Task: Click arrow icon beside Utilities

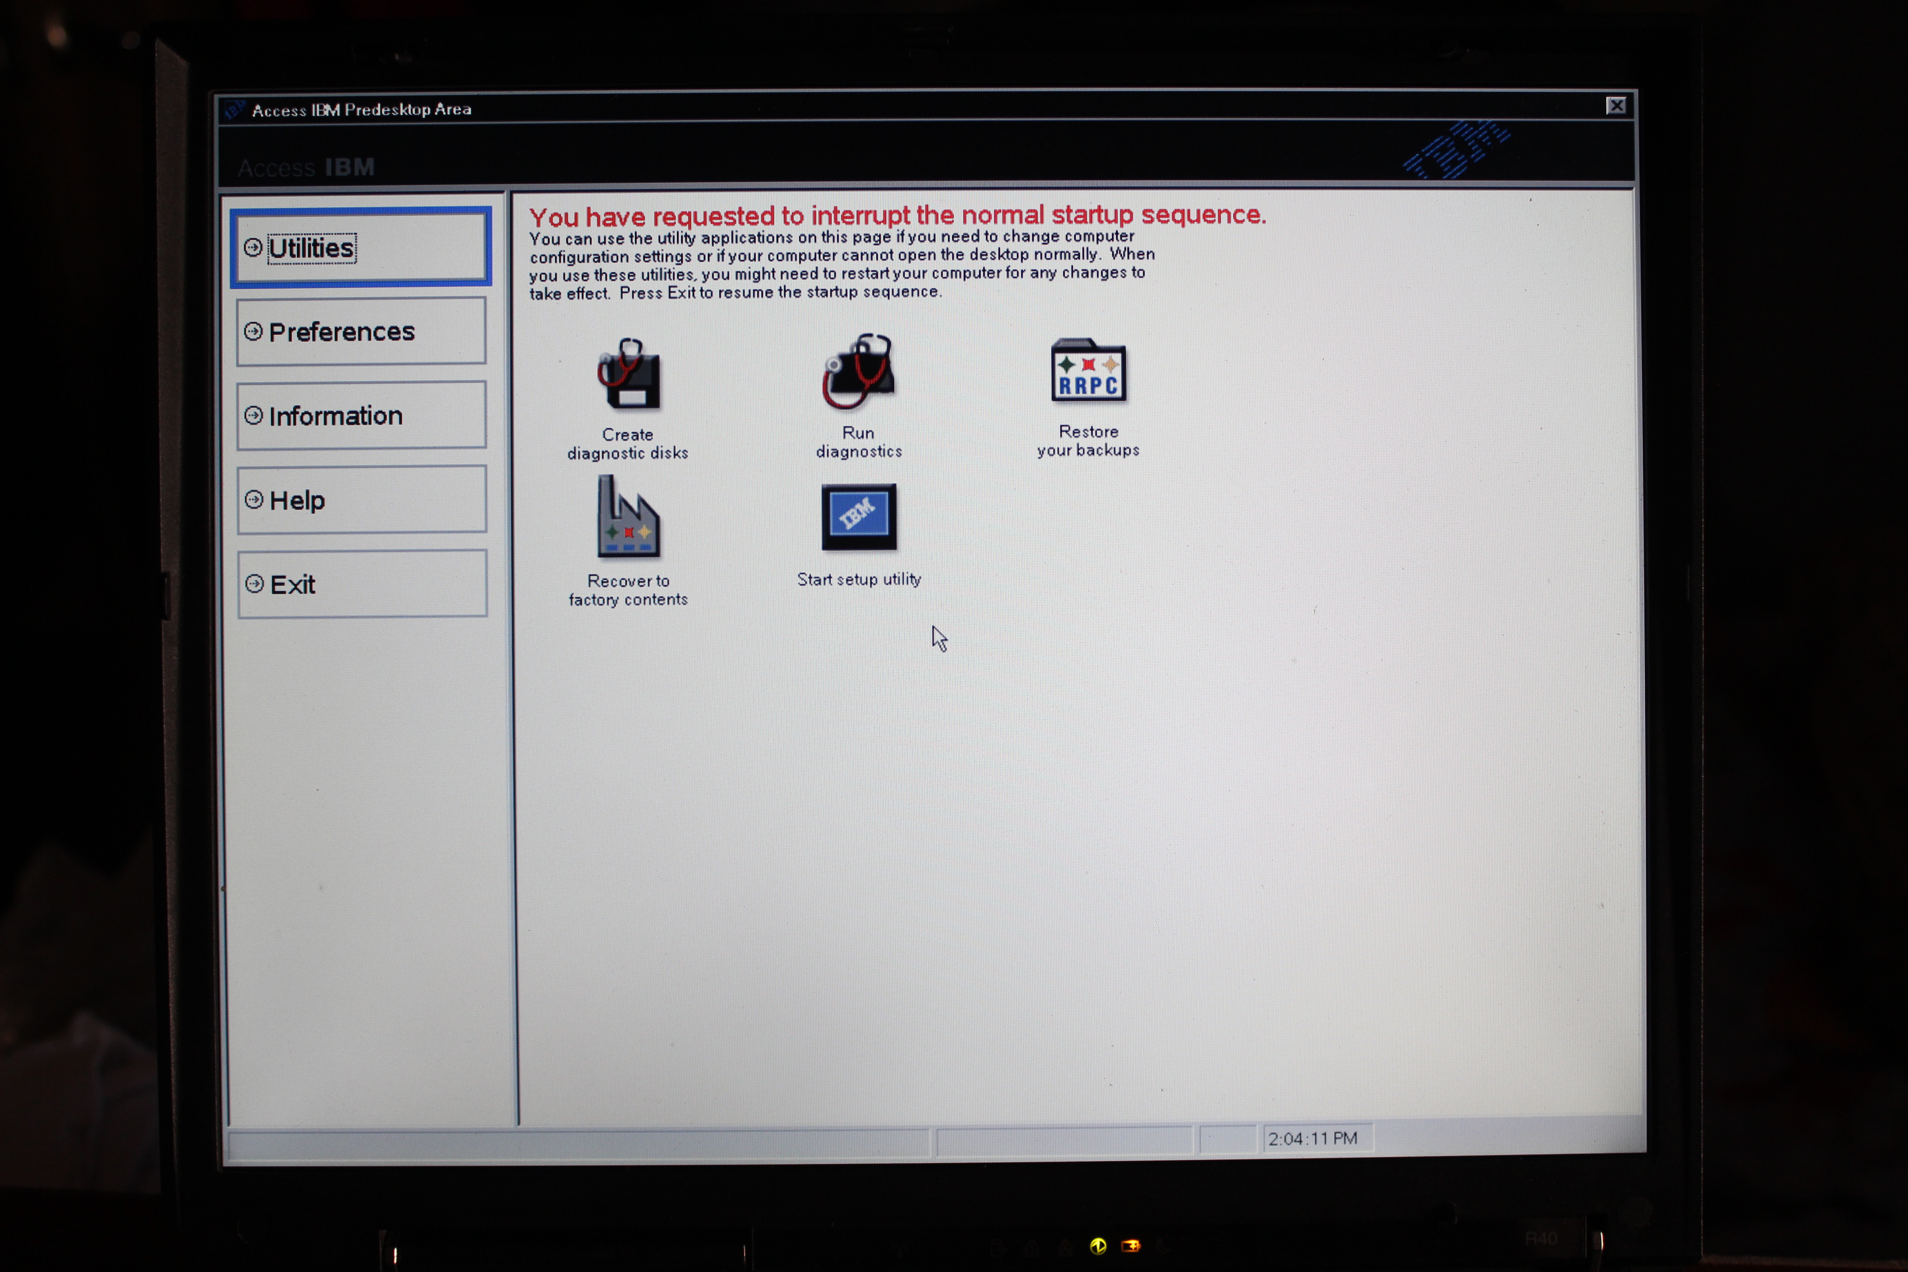Action: point(253,247)
